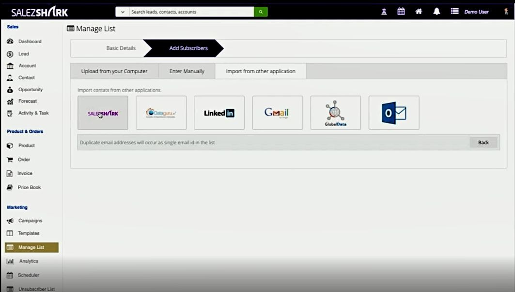The height and width of the screenshot is (292, 515).
Task: Open the search category dropdown
Action: point(123,12)
